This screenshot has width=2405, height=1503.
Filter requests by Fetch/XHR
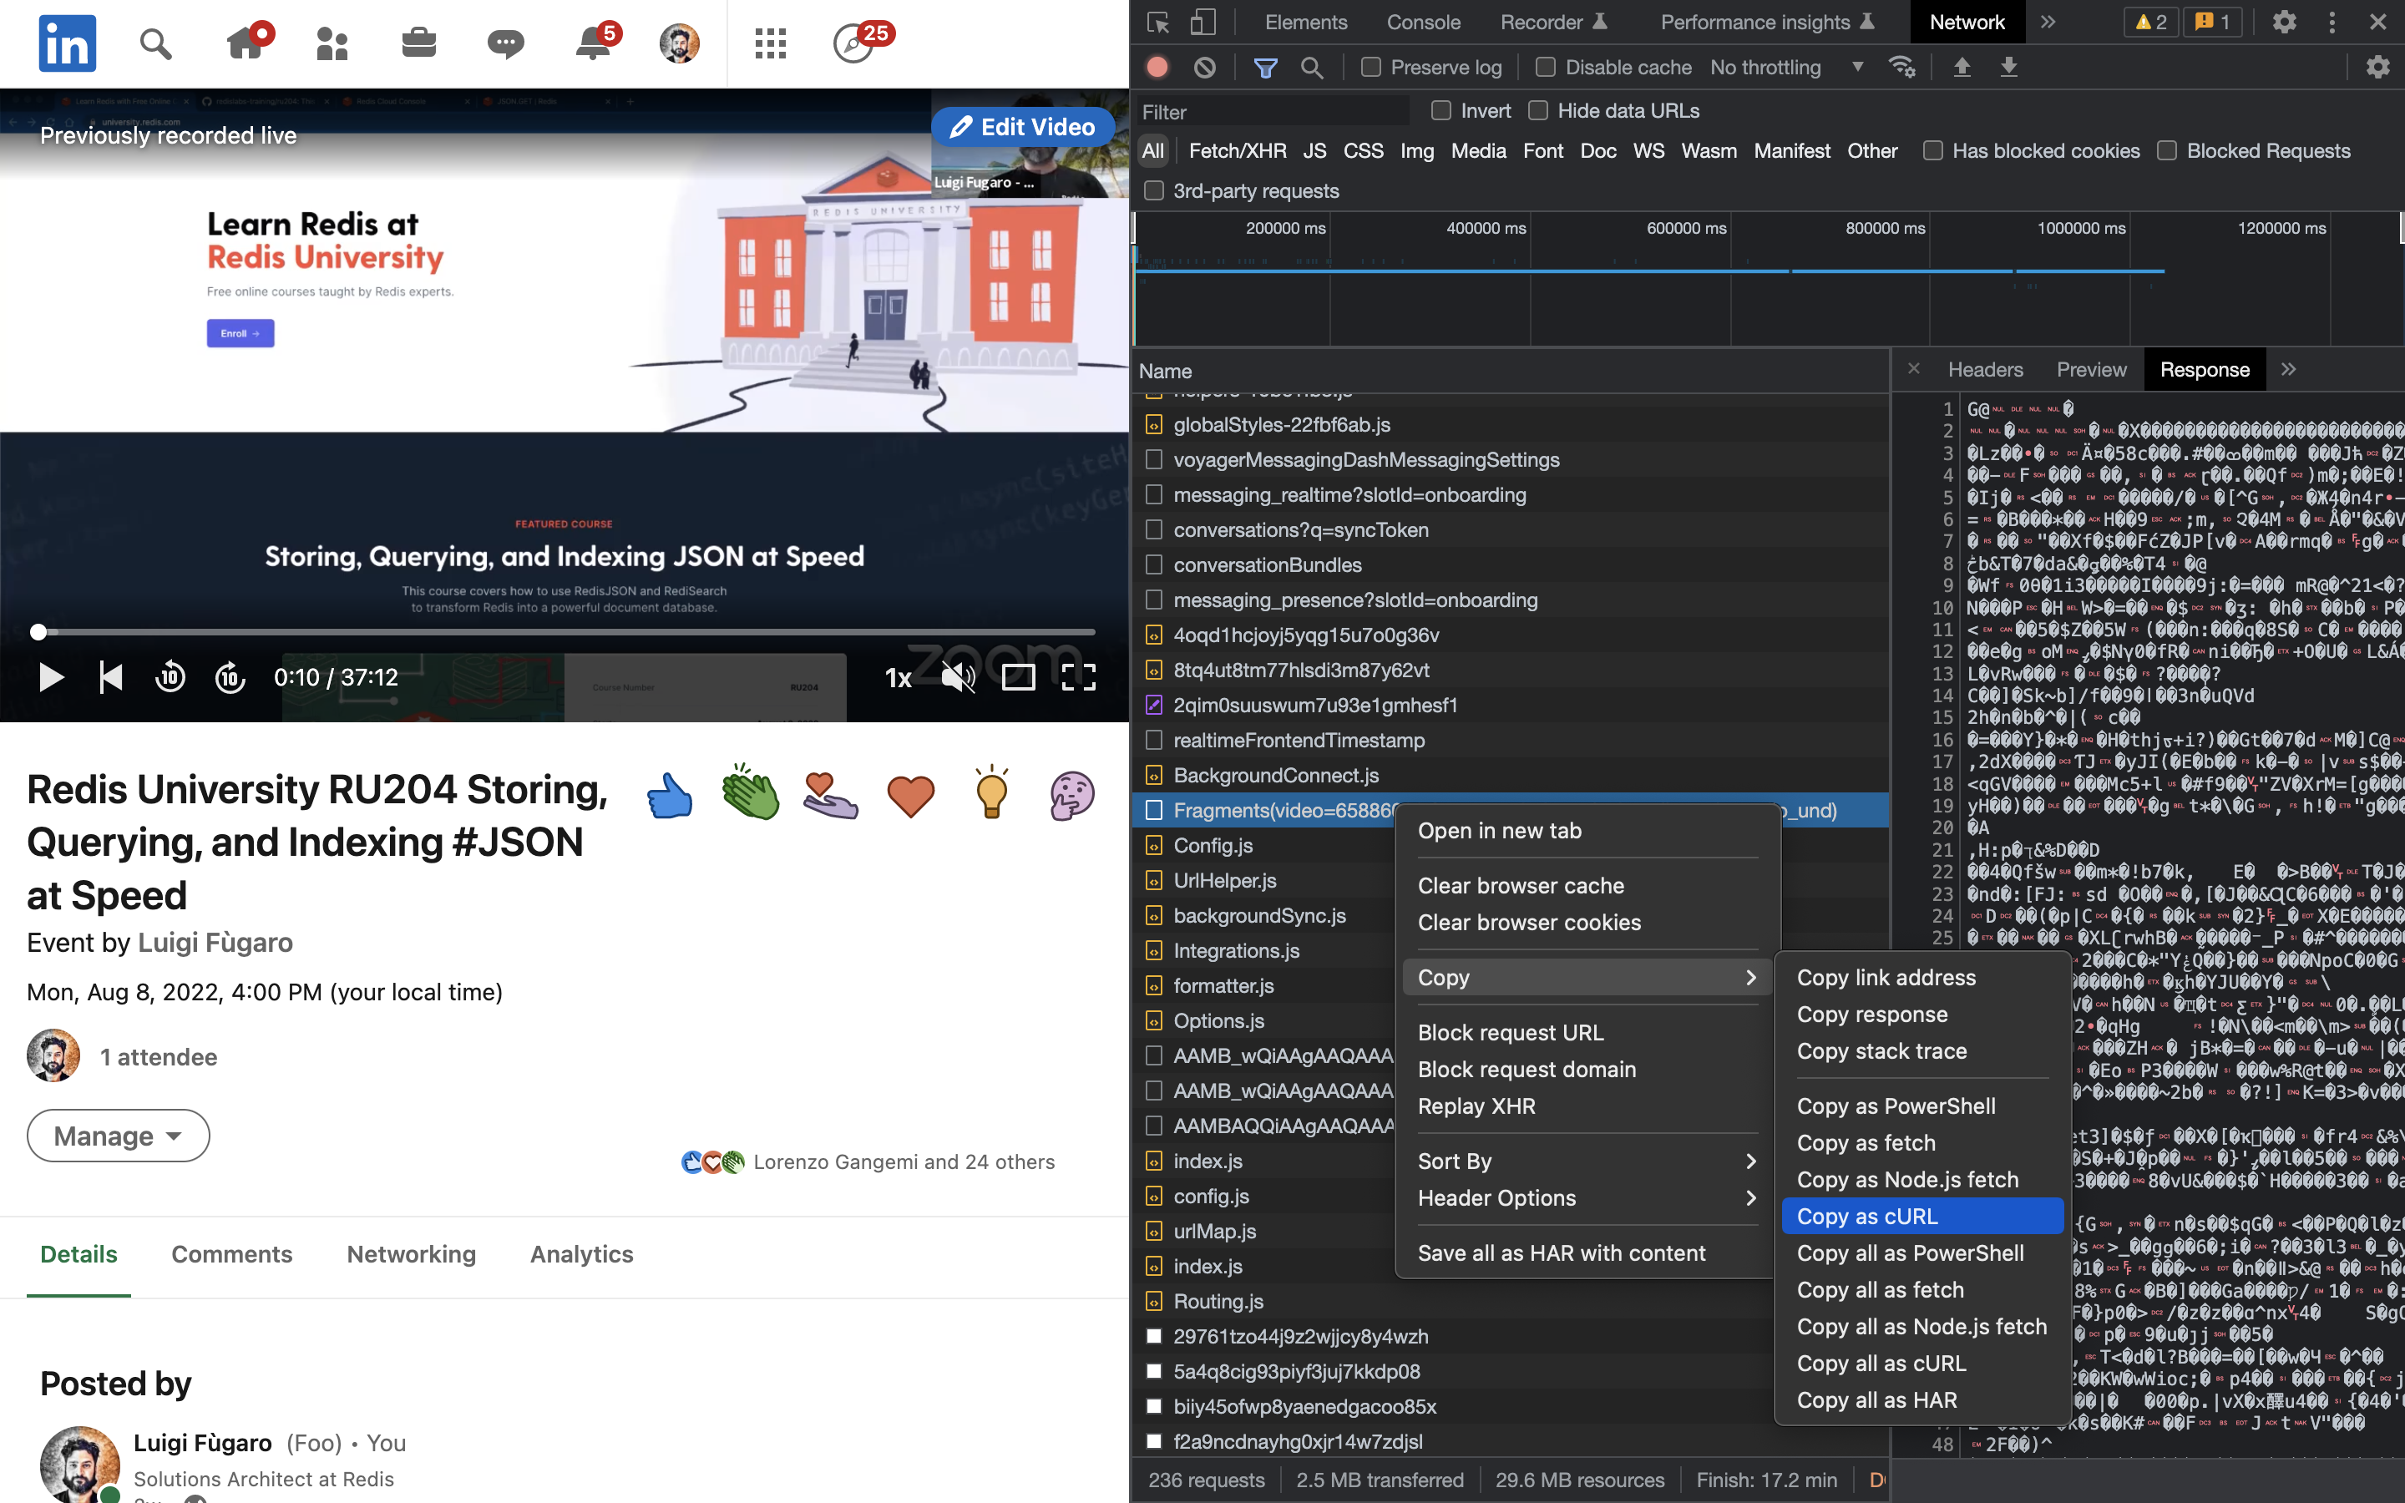click(x=1238, y=151)
